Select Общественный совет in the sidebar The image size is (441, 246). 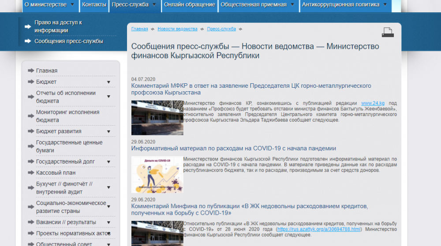click(64, 244)
